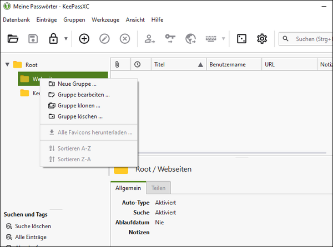The image size is (333, 247).
Task: Open the Gruppen menu
Action: [74, 20]
